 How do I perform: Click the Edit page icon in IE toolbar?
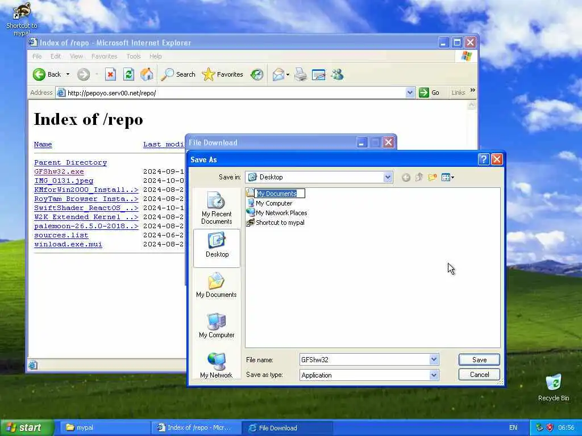tap(318, 74)
